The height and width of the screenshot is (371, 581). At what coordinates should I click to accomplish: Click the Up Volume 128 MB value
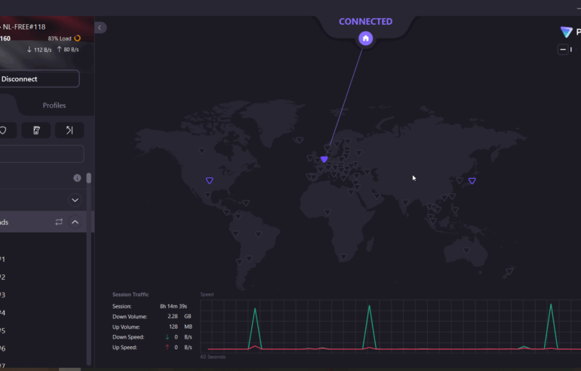tap(180, 327)
